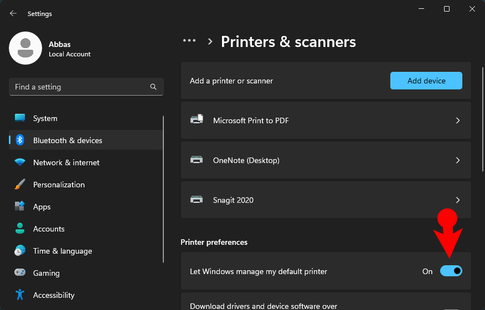Click the Apps icon in sidebar
Viewport: 485px width, 310px height.
tap(20, 207)
